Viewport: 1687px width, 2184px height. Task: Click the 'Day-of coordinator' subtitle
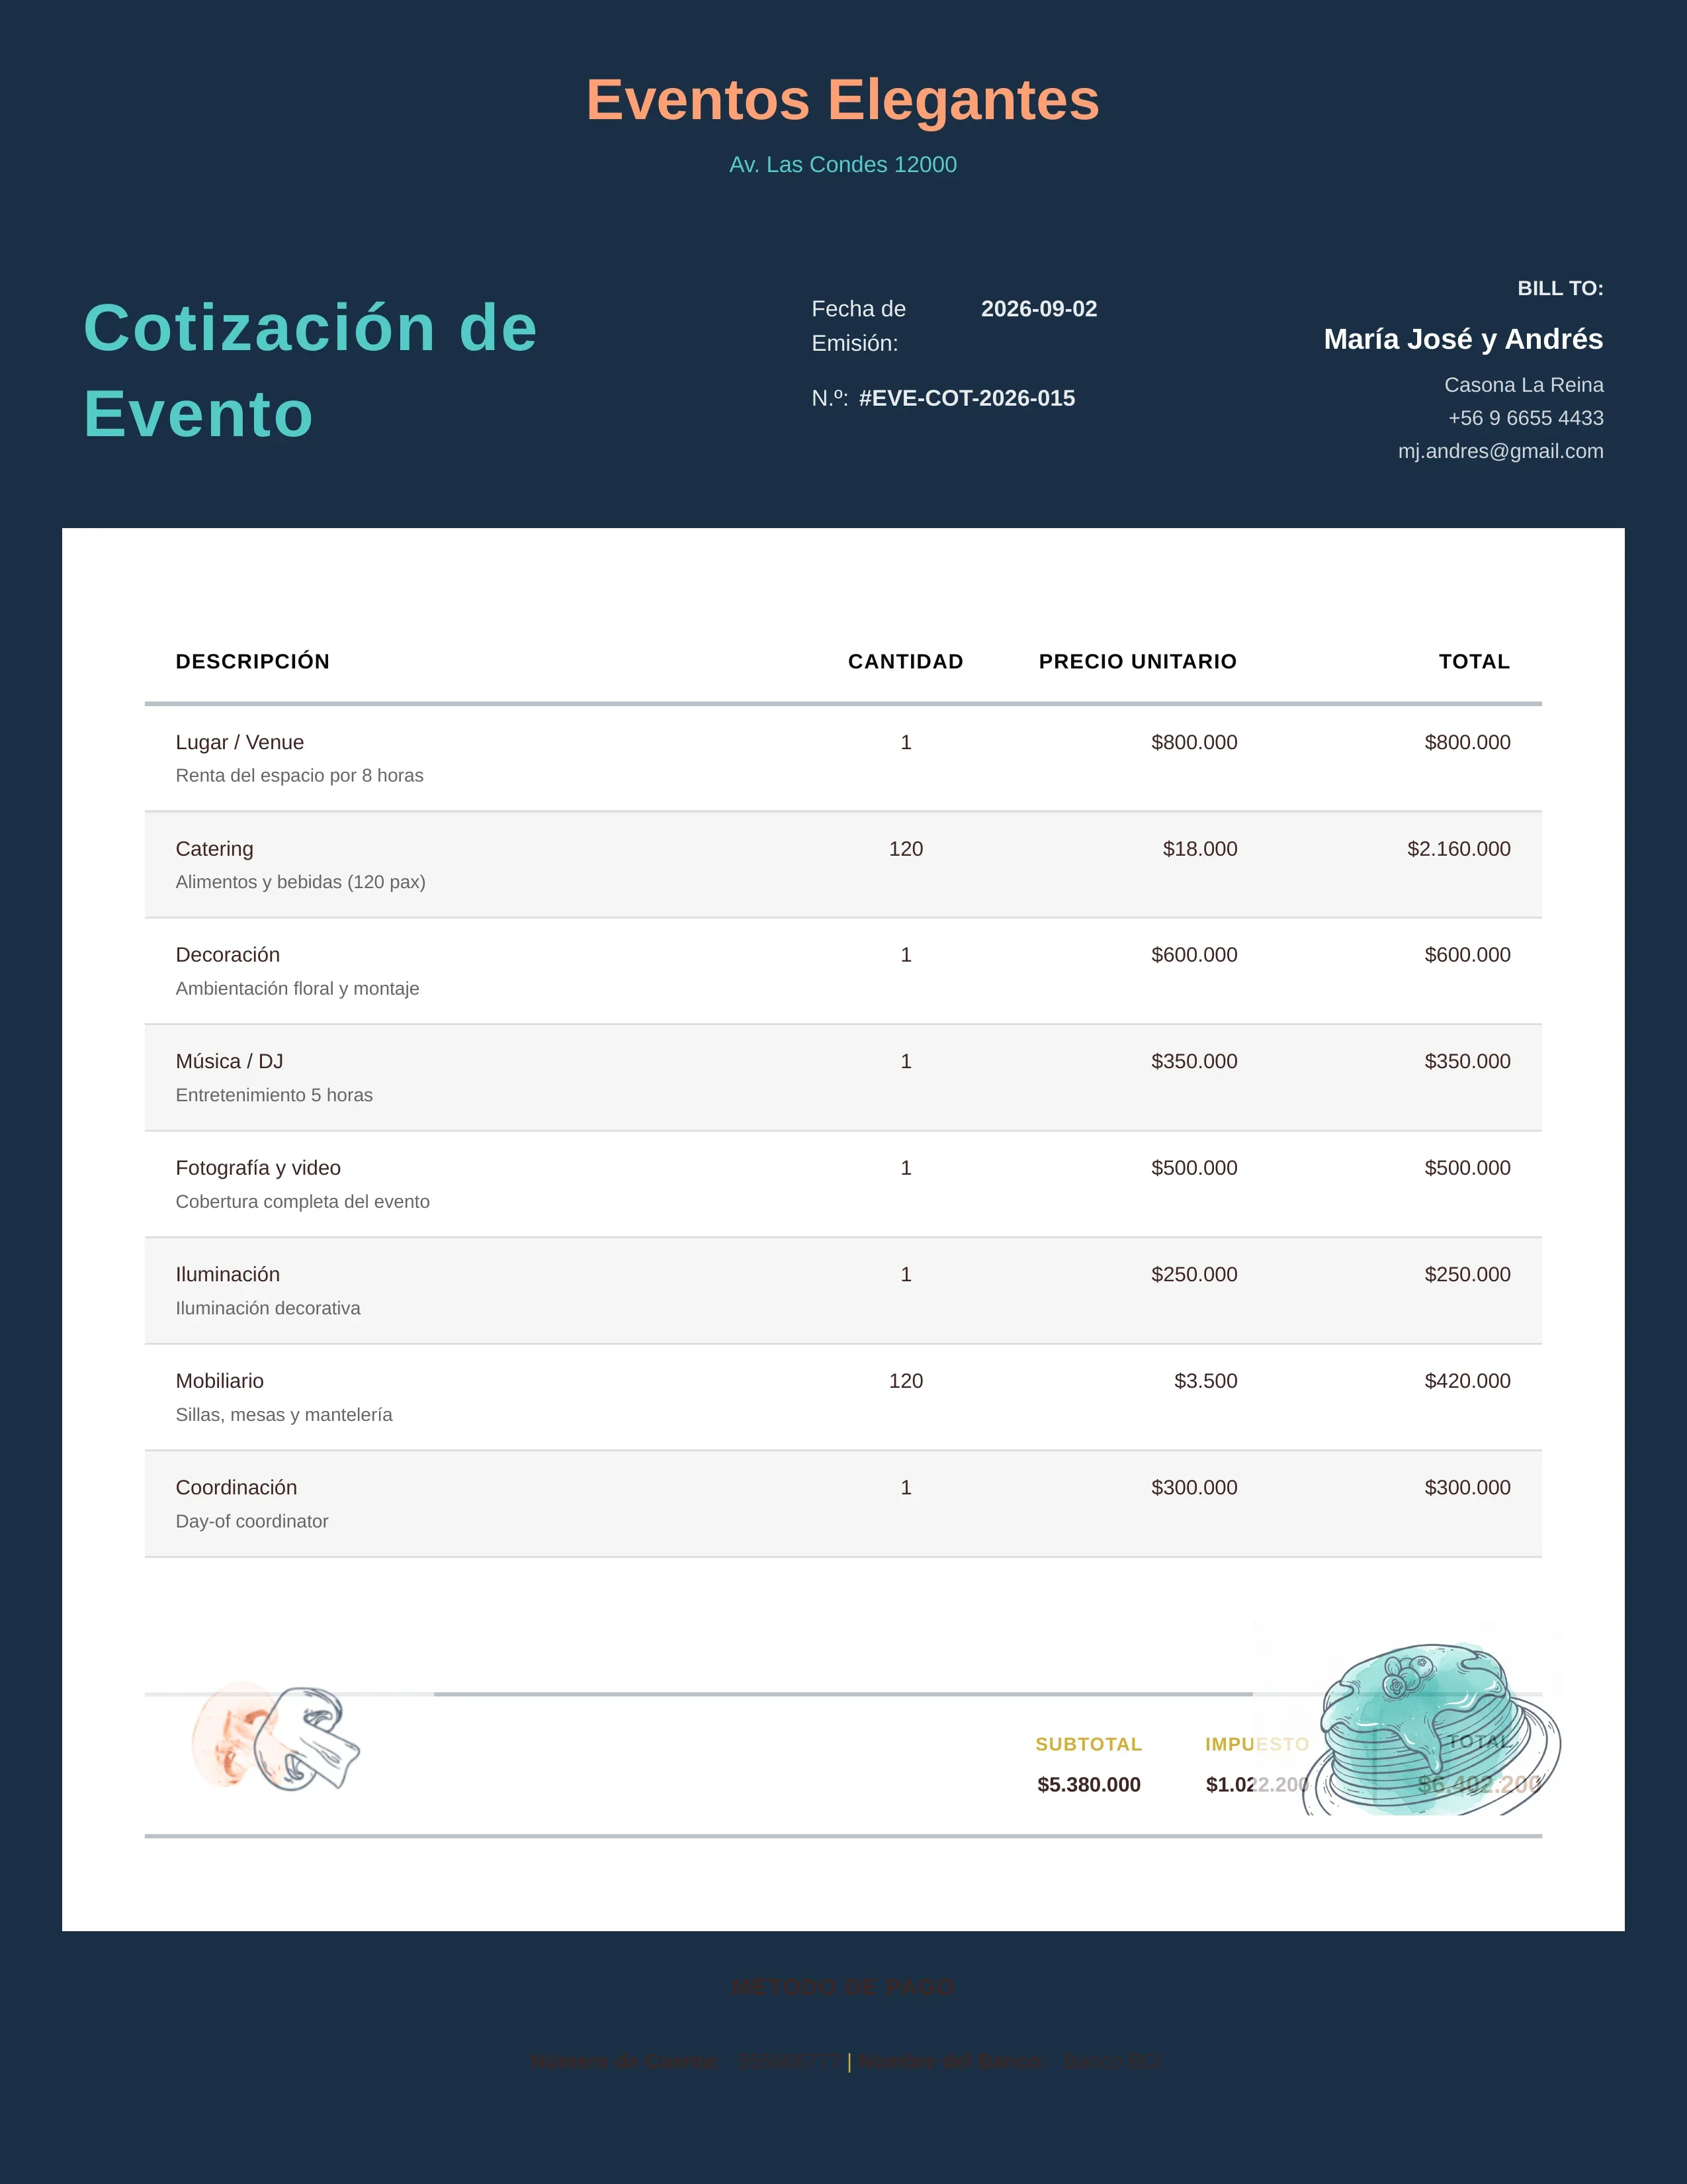click(252, 1521)
